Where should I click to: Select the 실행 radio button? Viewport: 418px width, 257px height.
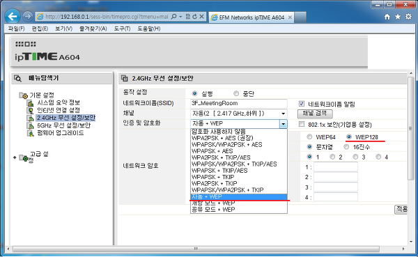click(194, 93)
